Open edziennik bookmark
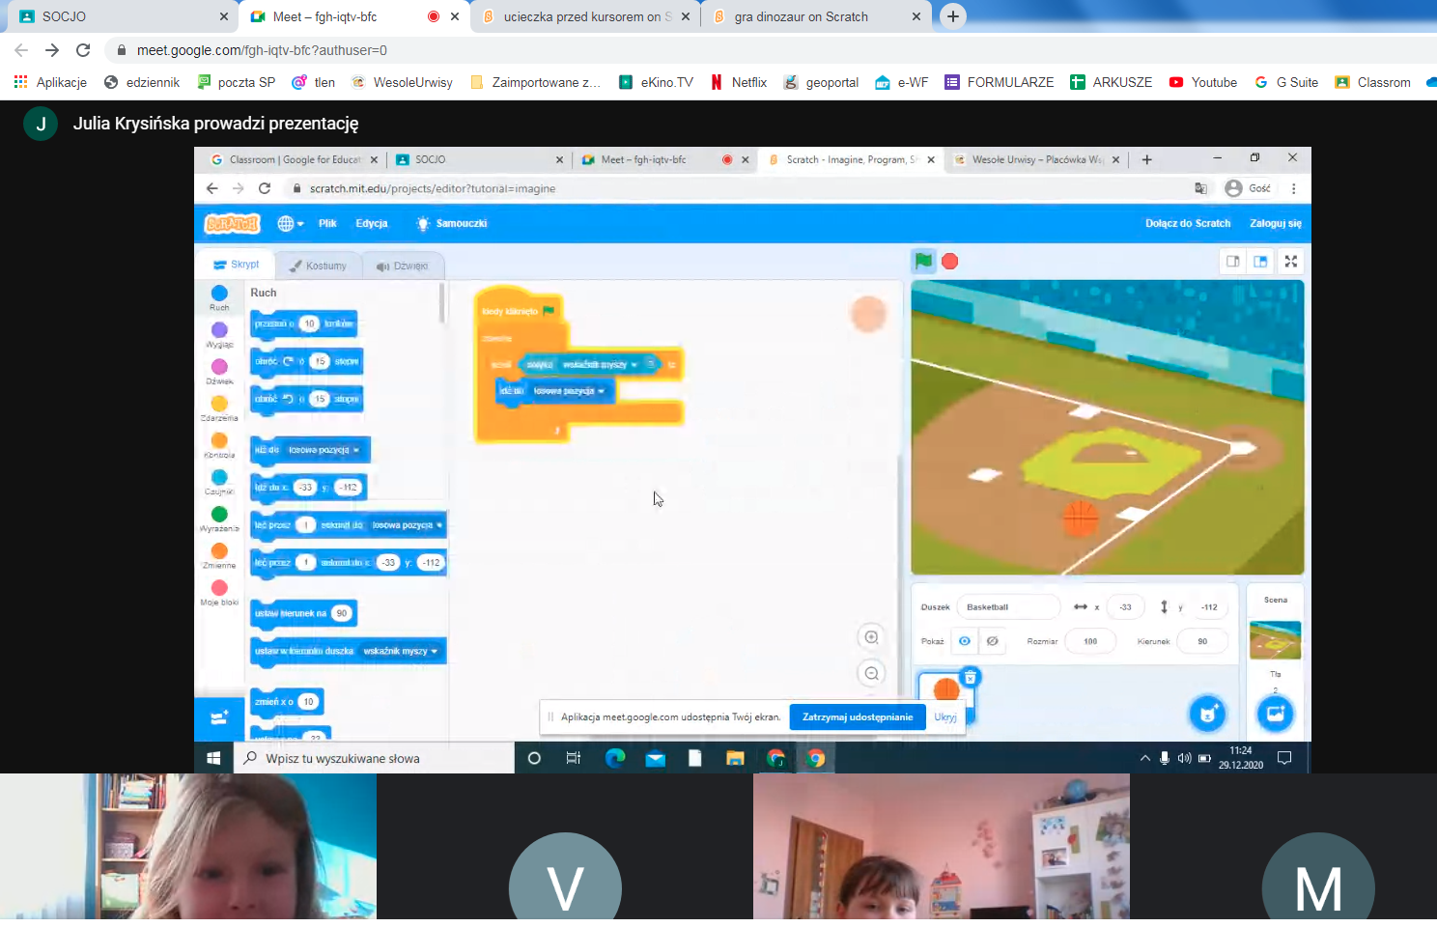This screenshot has height=927, width=1437. coord(142,82)
